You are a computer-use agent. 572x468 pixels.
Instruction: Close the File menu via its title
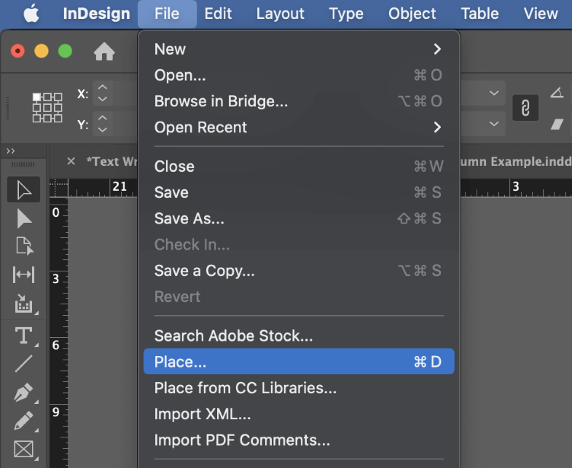[x=167, y=14]
